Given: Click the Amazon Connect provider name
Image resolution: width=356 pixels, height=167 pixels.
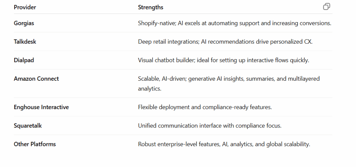Looking at the screenshot, I should tap(36, 79).
